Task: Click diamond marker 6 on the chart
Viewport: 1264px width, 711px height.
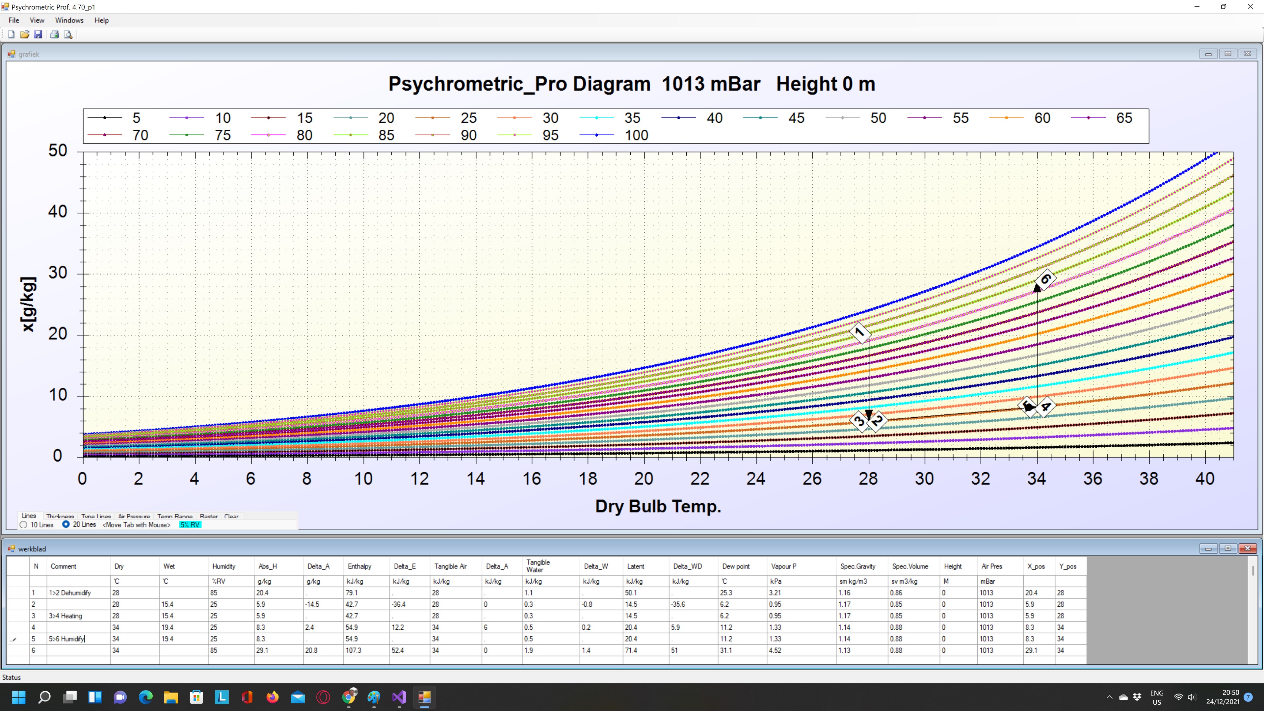Action: [x=1046, y=279]
